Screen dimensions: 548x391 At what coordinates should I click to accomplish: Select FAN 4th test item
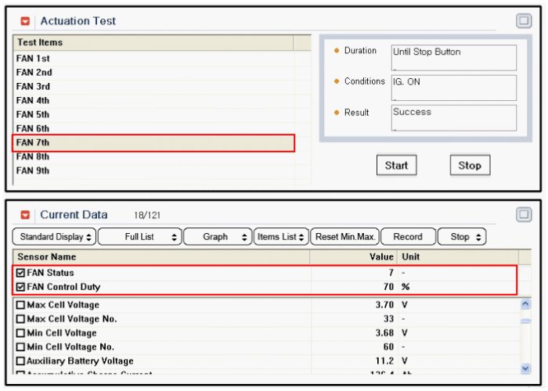click(x=153, y=101)
